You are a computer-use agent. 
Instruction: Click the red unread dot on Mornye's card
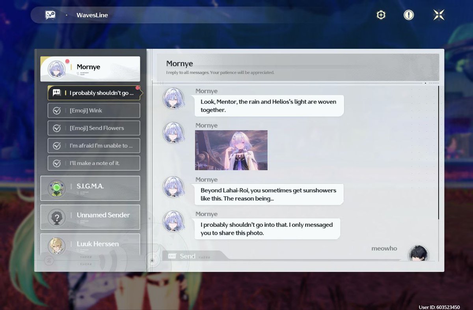coord(67,61)
